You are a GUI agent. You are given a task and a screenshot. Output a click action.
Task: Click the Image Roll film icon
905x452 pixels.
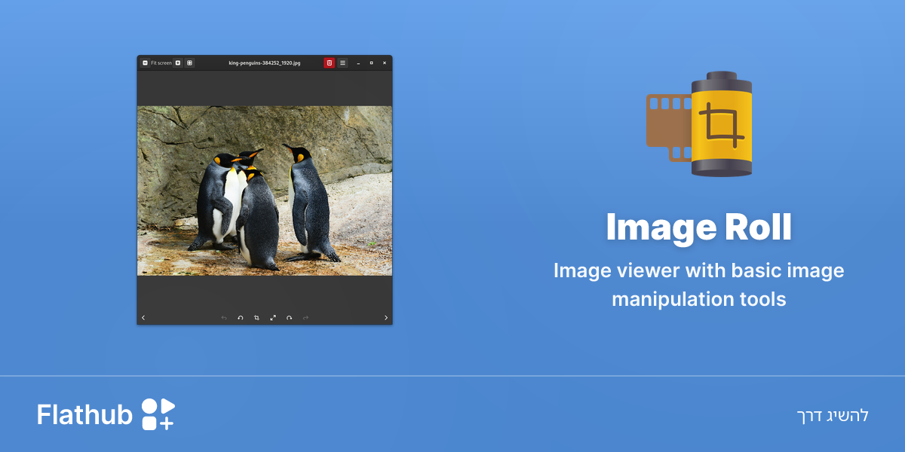(699, 124)
